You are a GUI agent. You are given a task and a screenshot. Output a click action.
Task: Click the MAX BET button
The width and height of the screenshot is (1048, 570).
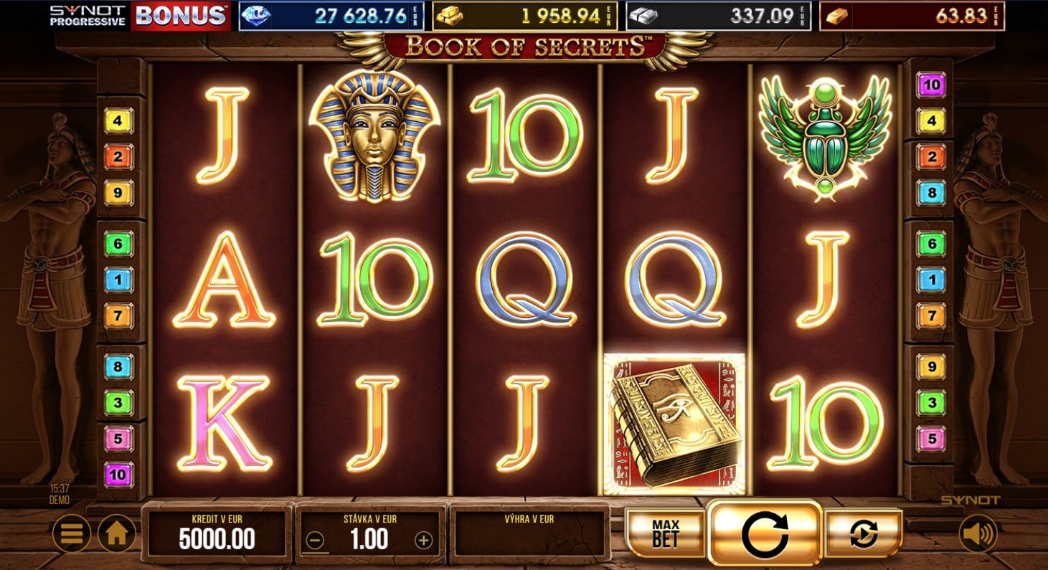coord(666,533)
